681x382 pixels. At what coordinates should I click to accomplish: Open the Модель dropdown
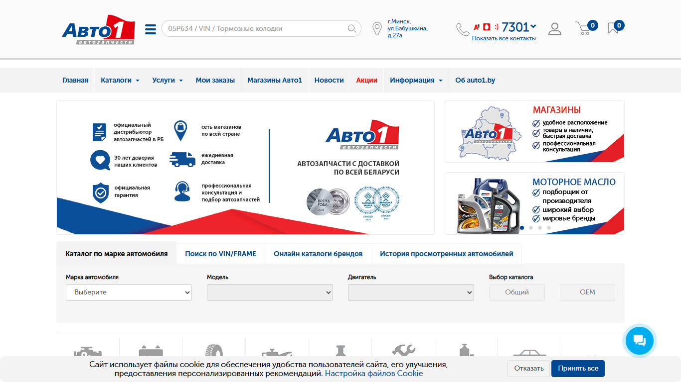[x=270, y=292]
